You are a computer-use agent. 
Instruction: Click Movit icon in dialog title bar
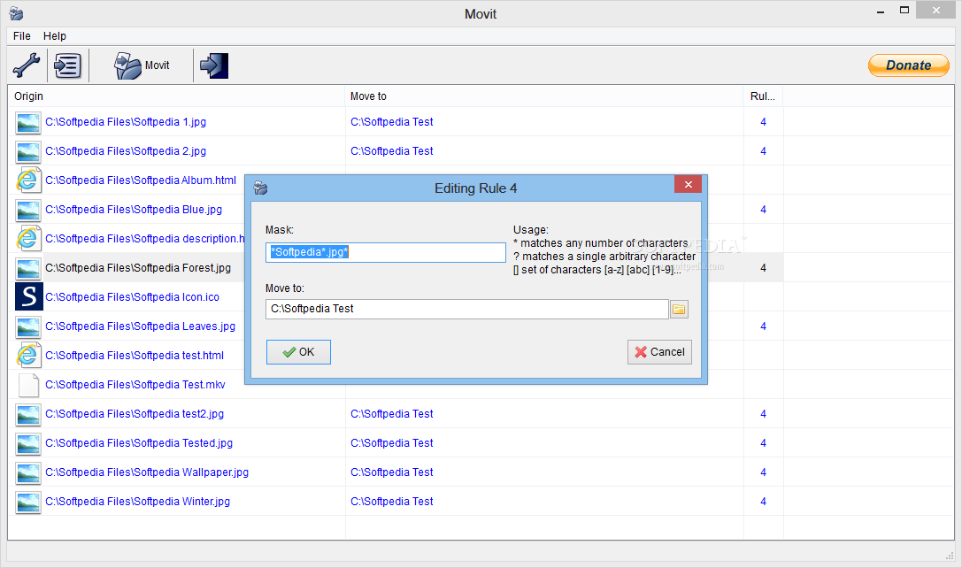coord(261,188)
